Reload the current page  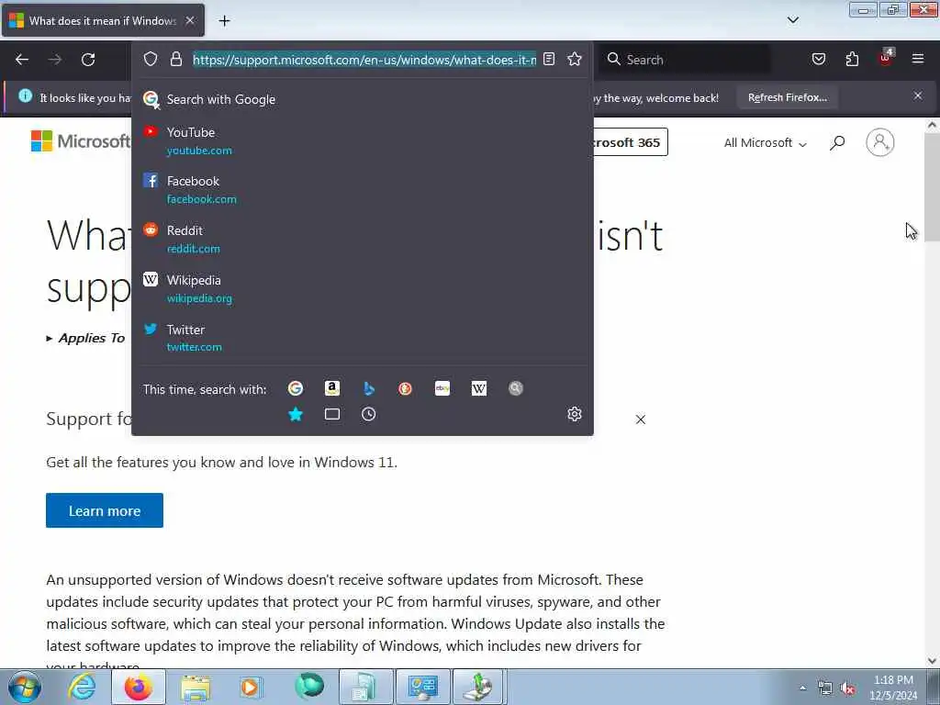pos(88,60)
